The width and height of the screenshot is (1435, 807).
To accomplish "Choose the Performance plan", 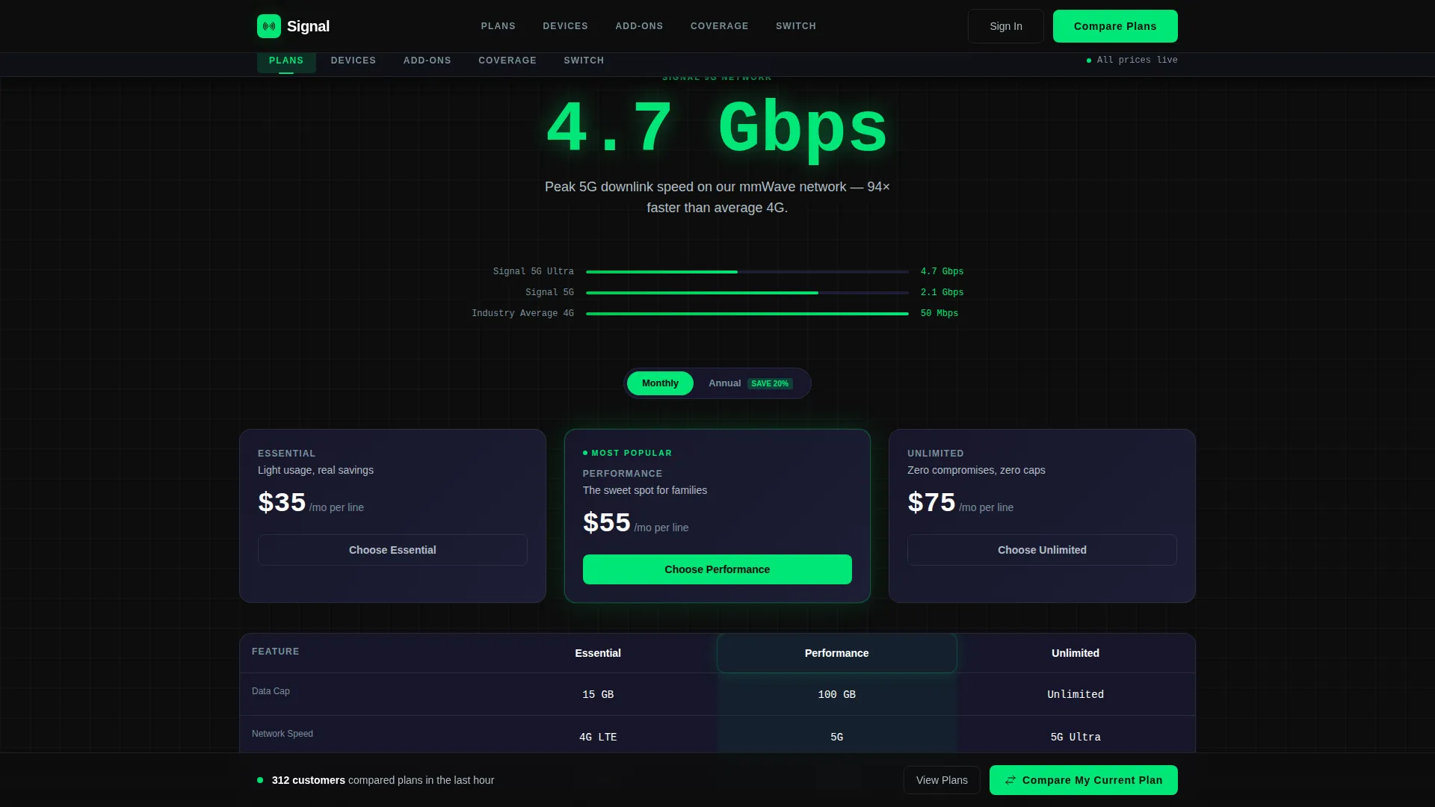I will [717, 569].
